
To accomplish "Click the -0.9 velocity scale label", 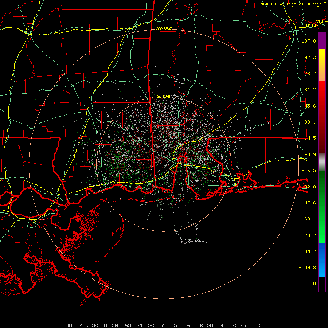I will pyautogui.click(x=310, y=155).
